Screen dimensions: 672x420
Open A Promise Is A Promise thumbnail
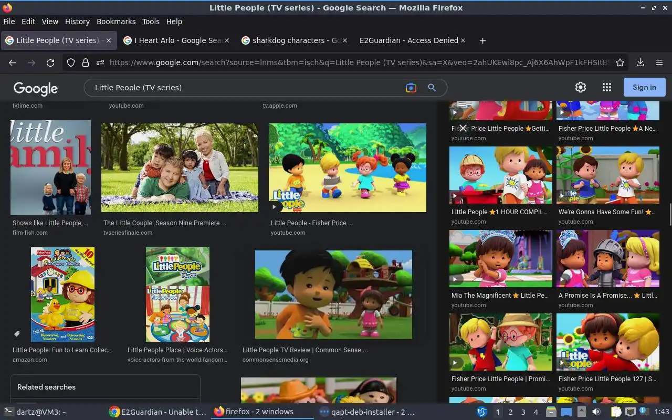(x=608, y=259)
